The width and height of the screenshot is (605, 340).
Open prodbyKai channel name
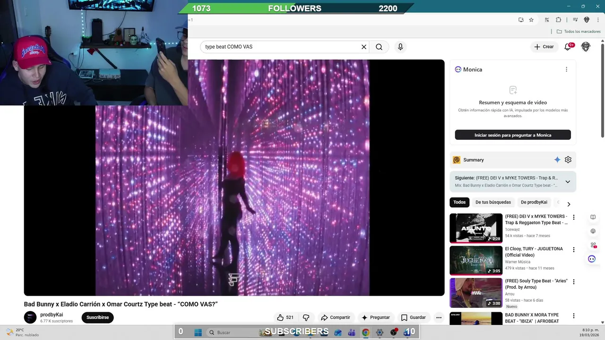point(52,314)
